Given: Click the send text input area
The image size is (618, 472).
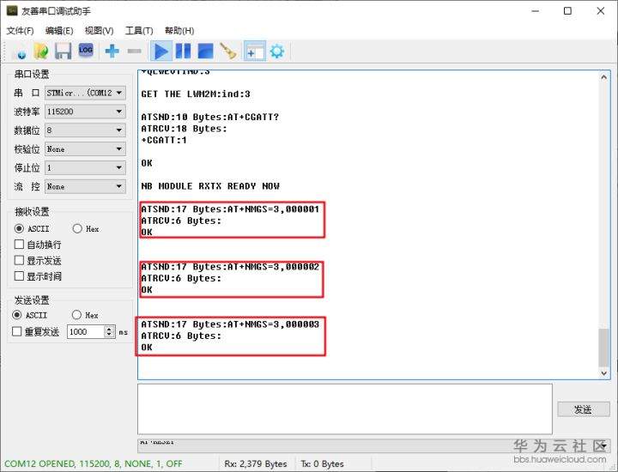Looking at the screenshot, I should click(345, 409).
